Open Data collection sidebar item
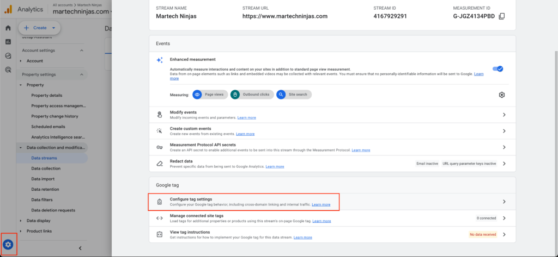 click(46, 168)
